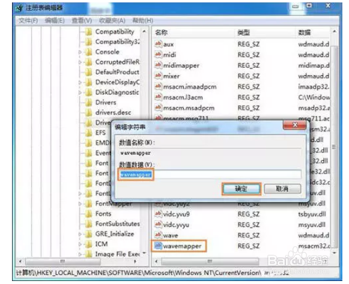This screenshot has width=349, height=284.
Task: Click the aux string value icon
Action: pos(158,44)
